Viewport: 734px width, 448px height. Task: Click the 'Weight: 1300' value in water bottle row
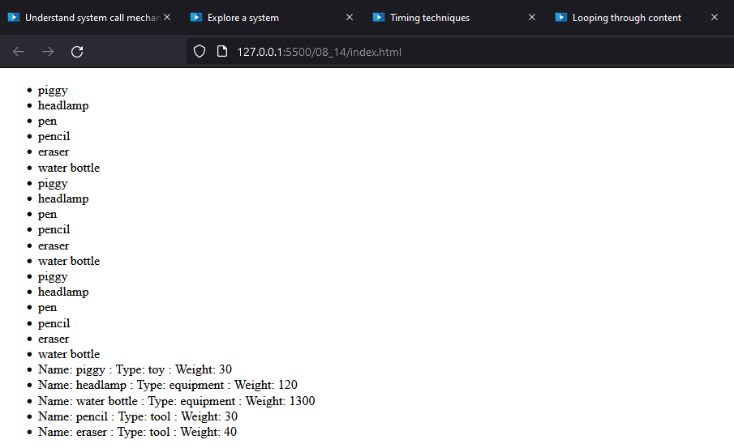tap(281, 401)
